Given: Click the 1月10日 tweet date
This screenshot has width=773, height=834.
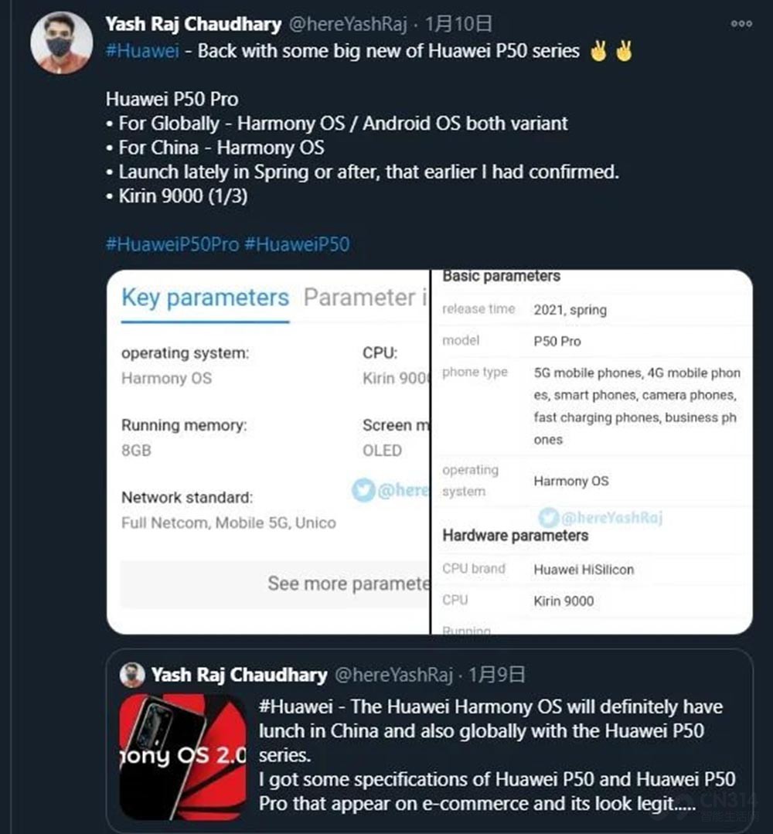Looking at the screenshot, I should pyautogui.click(x=458, y=24).
